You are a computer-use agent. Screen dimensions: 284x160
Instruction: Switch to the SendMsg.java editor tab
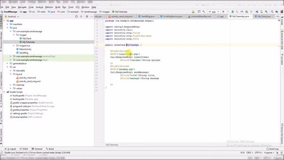pos(147,16)
